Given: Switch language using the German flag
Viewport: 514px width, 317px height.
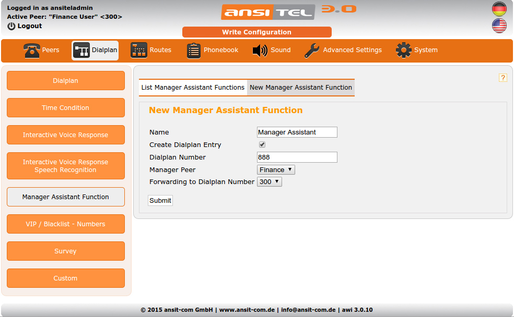Looking at the screenshot, I should tap(499, 9).
